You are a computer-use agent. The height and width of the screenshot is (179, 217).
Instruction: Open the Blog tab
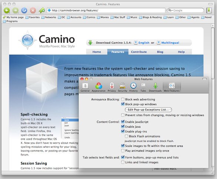click(x=160, y=52)
